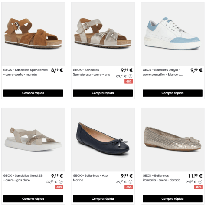Open brown suede Spensierata sandal image

click(x=33, y=33)
